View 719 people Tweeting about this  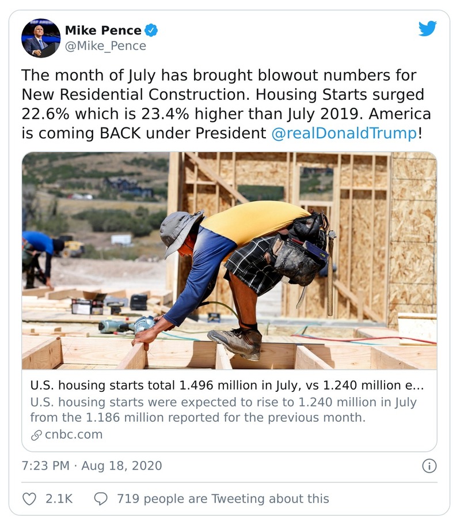coord(223,498)
